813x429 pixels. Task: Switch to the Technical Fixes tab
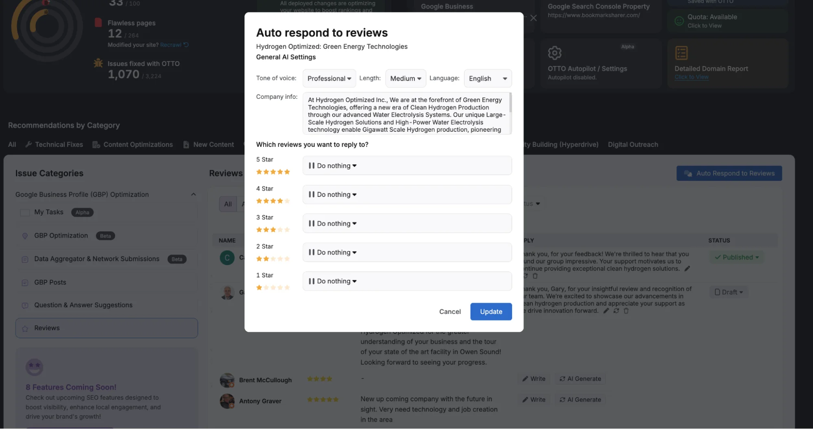click(54, 144)
